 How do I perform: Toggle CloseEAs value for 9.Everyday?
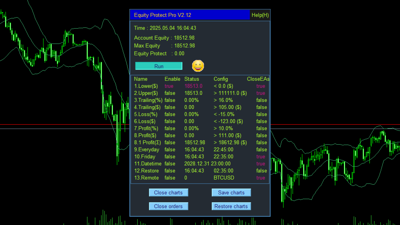pyautogui.click(x=262, y=150)
